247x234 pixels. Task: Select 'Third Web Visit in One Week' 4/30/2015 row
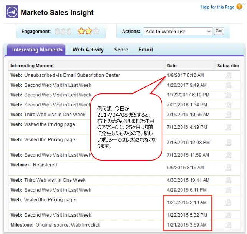[x=55, y=180]
